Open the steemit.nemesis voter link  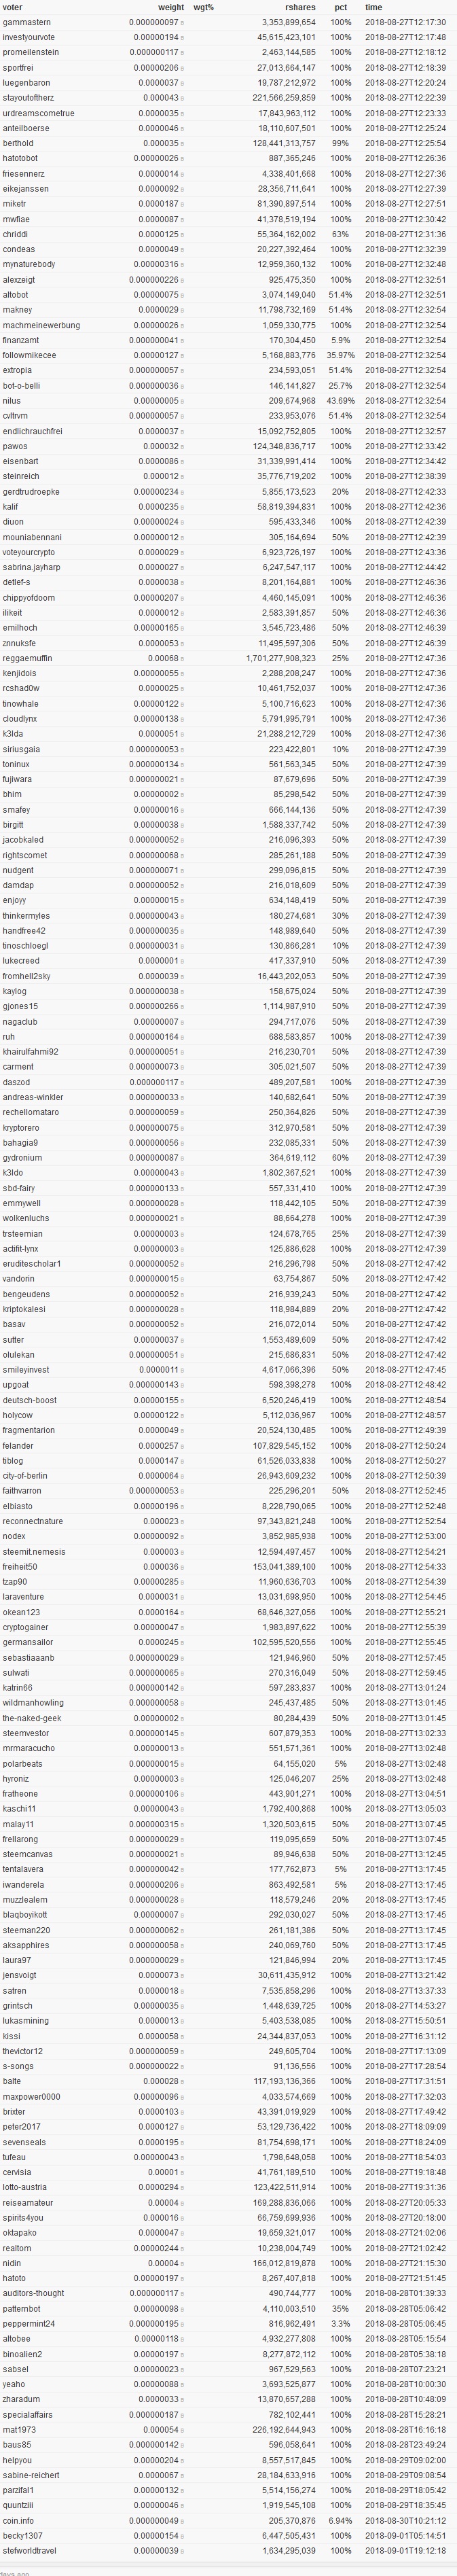click(x=34, y=1551)
